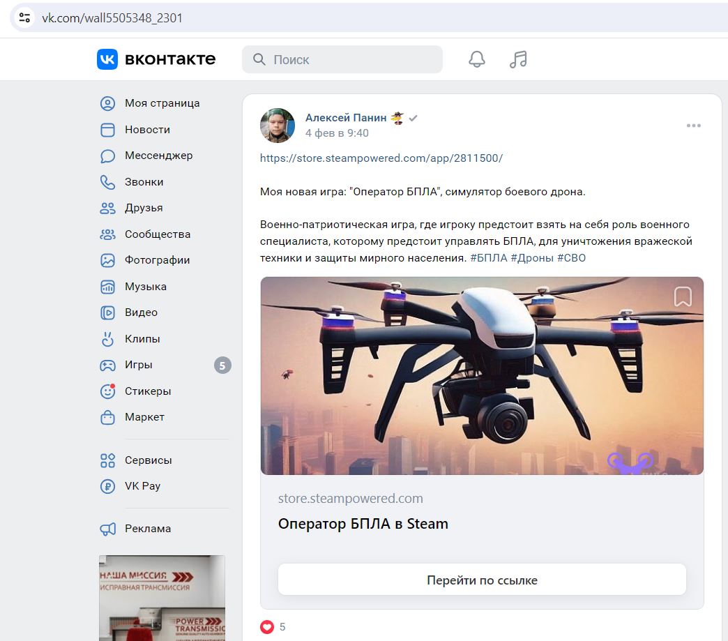The height and width of the screenshot is (641, 728).
Task: Go to VK home via the logo
Action: click(156, 59)
